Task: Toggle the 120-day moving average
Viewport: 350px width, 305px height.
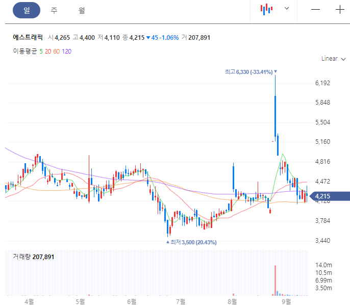Action: [66, 52]
